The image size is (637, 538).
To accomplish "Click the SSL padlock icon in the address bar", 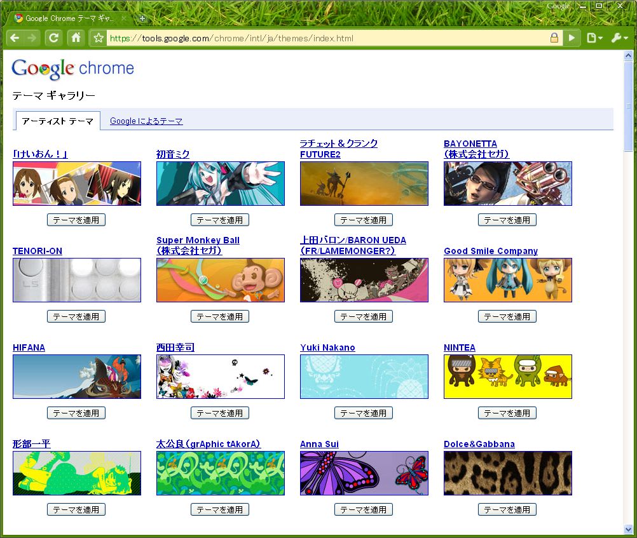I will [x=554, y=38].
